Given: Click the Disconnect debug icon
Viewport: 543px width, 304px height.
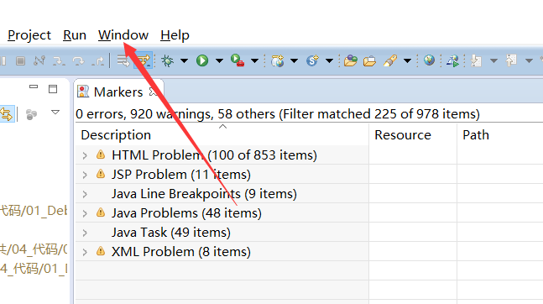Looking at the screenshot, I should tap(39, 61).
